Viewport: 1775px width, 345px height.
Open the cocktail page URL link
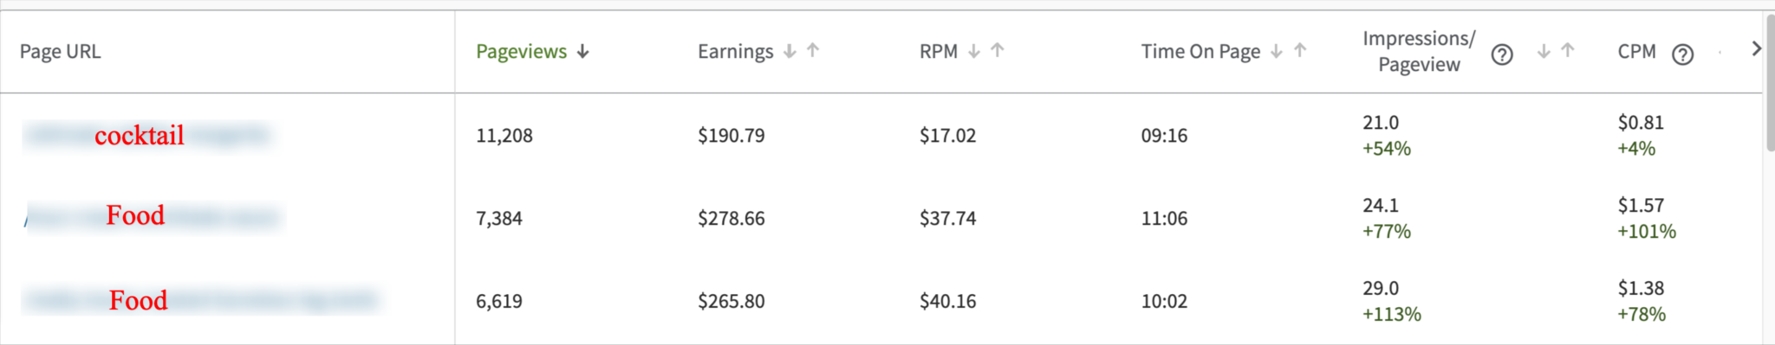pos(146,136)
